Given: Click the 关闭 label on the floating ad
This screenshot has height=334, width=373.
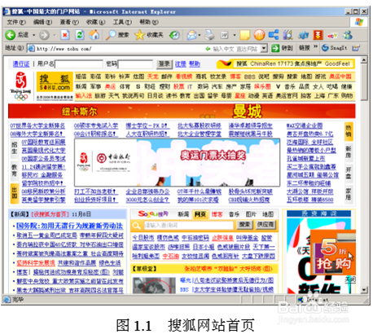Looking at the screenshot, I should pyautogui.click(x=349, y=279).
